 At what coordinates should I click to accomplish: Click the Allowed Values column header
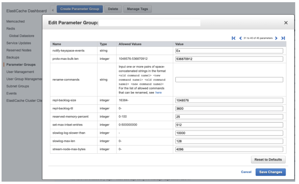[130, 44]
